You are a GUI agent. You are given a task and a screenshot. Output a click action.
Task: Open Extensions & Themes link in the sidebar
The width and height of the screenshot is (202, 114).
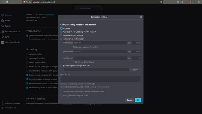coord(12,104)
